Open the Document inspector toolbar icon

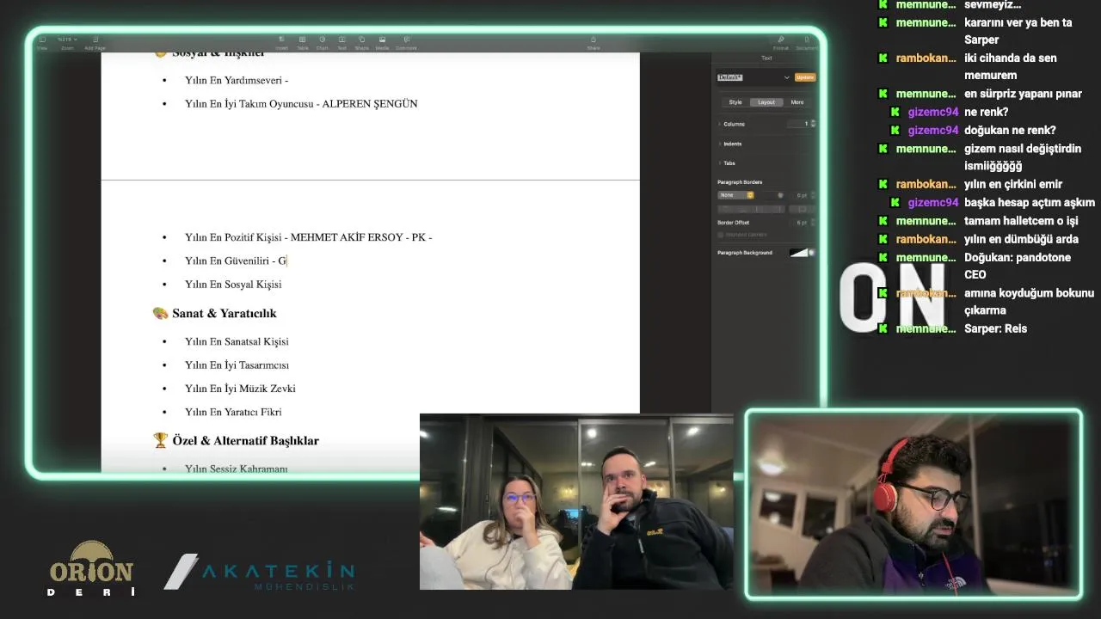click(x=806, y=43)
